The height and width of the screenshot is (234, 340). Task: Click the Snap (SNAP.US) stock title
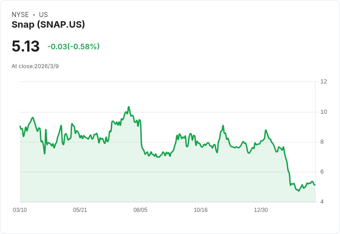click(x=48, y=25)
